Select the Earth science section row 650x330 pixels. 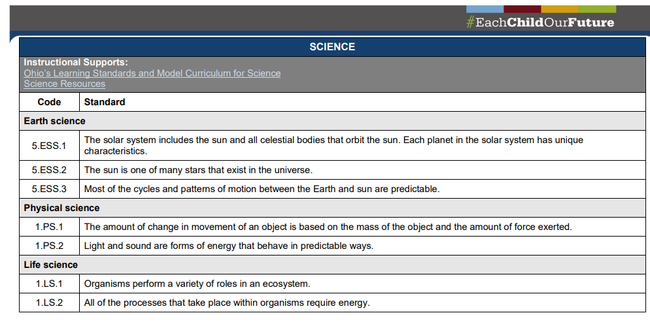55,121
